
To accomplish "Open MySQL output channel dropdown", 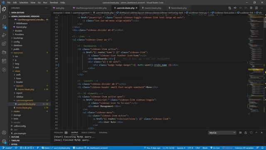I will [222, 132].
